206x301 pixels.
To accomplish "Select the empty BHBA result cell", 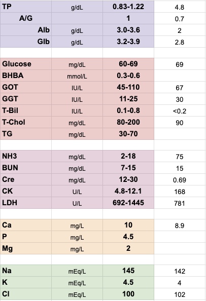I will pyautogui.click(x=180, y=76).
